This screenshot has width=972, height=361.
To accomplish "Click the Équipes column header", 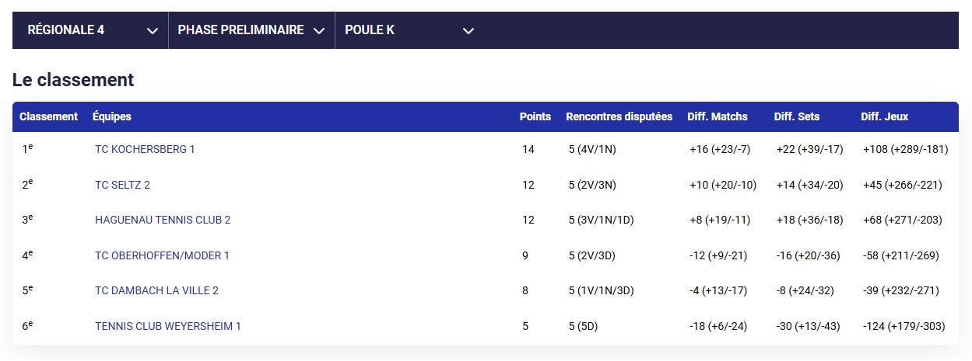I will (112, 116).
